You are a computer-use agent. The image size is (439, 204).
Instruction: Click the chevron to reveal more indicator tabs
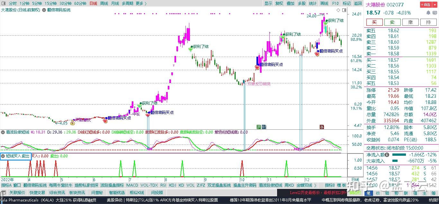pos(316,185)
